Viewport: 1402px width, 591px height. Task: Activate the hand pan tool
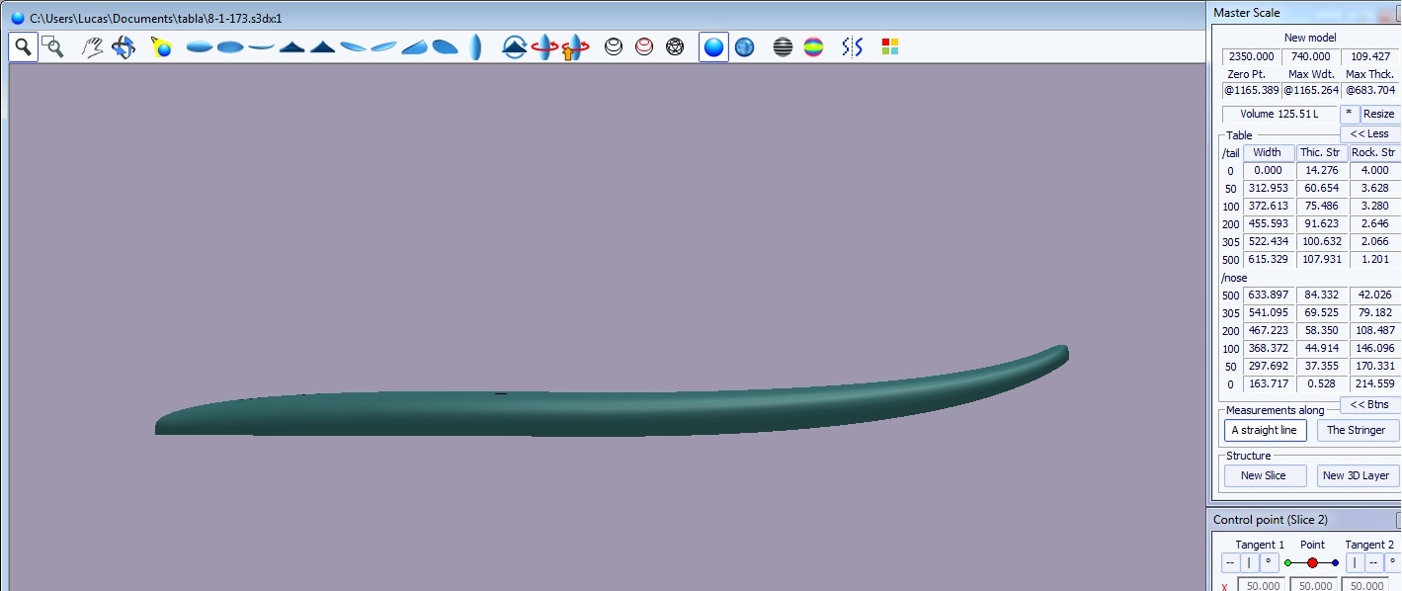point(92,46)
